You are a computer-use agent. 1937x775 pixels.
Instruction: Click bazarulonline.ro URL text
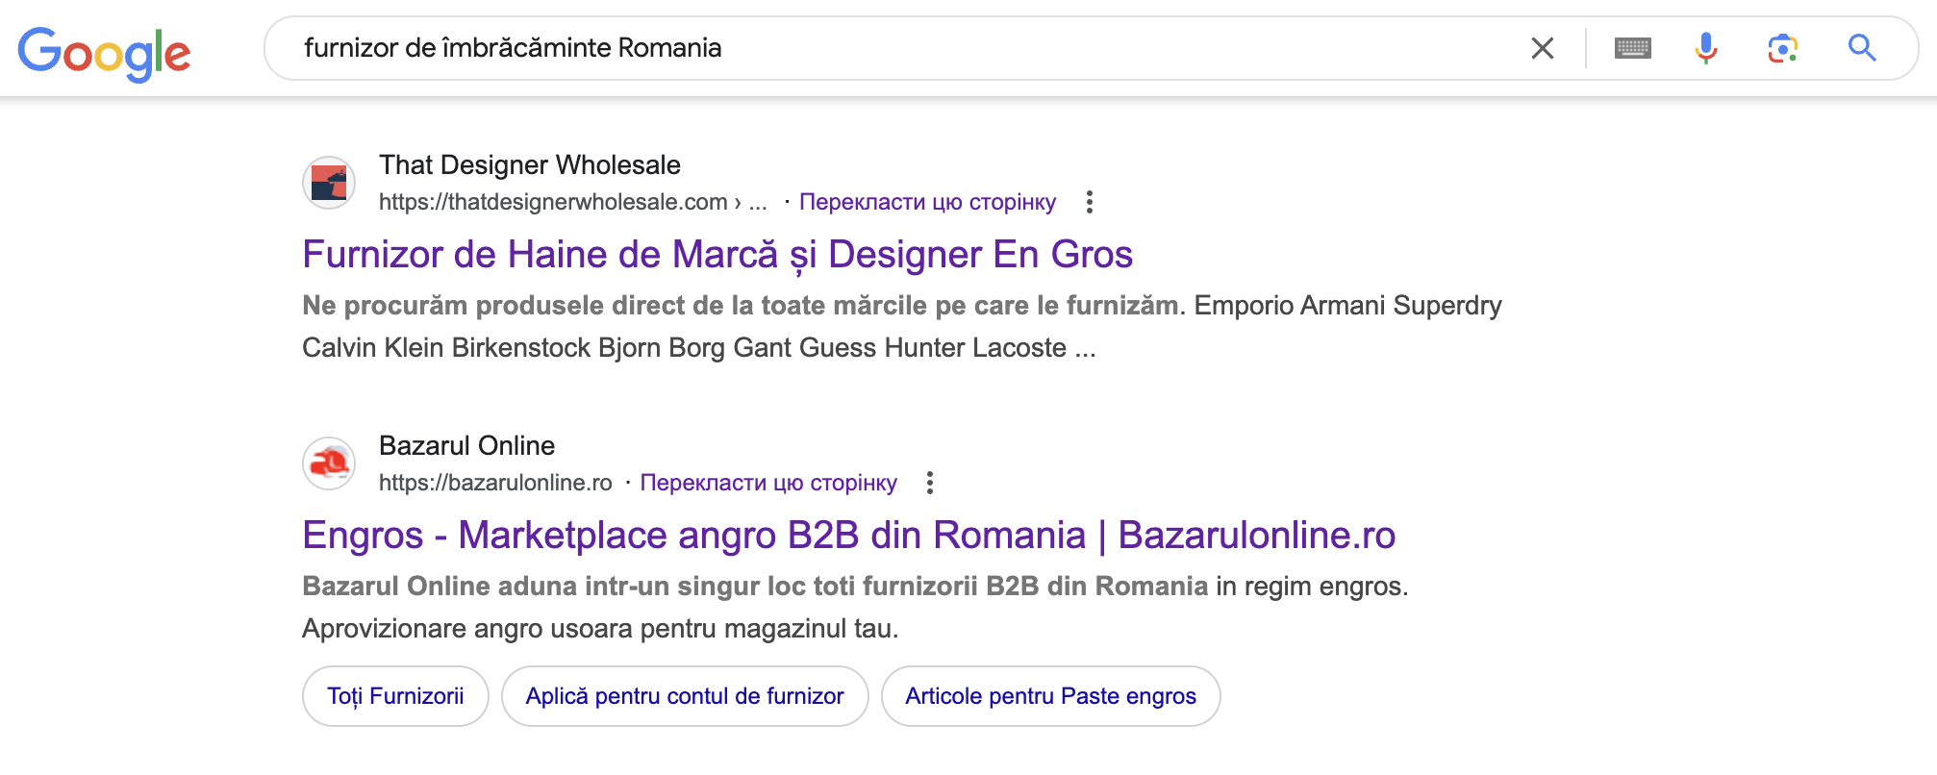[495, 483]
